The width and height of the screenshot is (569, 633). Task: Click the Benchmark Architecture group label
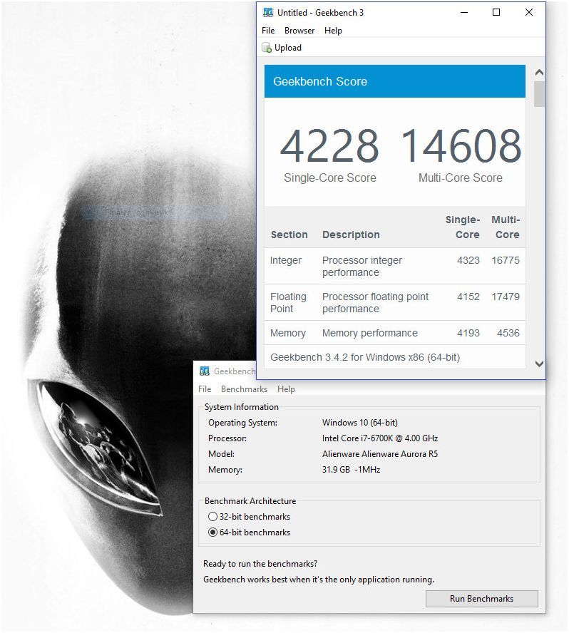(x=250, y=501)
